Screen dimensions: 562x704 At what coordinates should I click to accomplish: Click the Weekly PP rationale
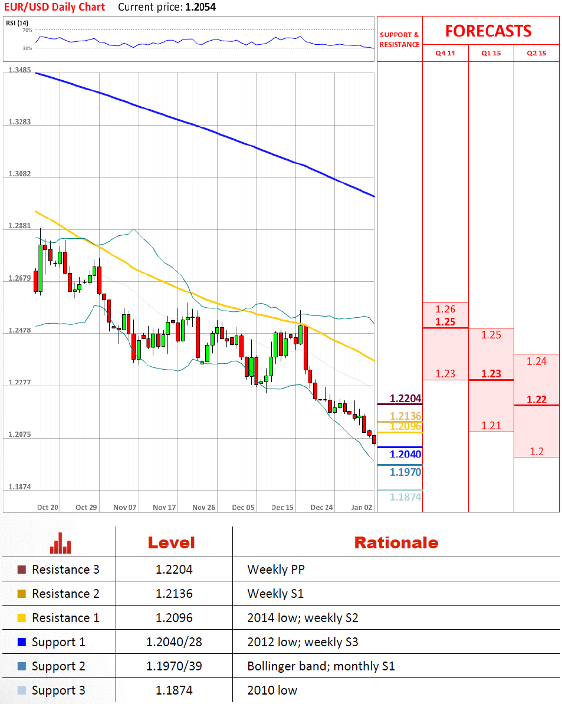(x=276, y=570)
